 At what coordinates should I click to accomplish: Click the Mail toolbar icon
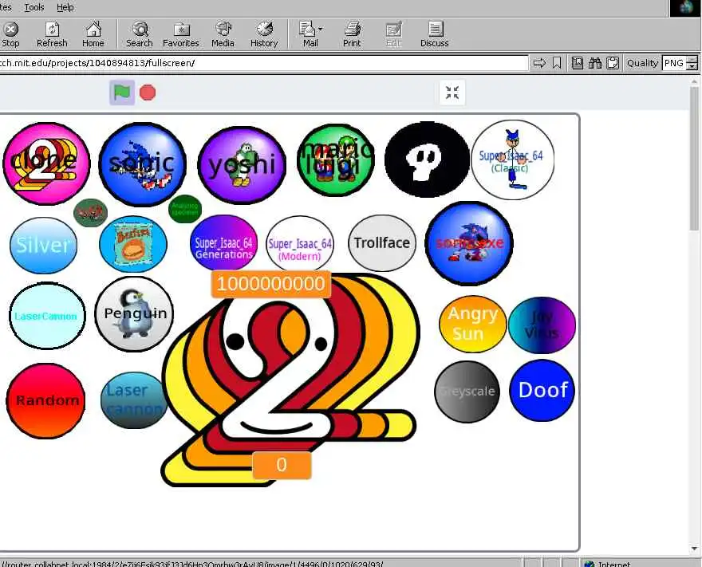pos(308,34)
